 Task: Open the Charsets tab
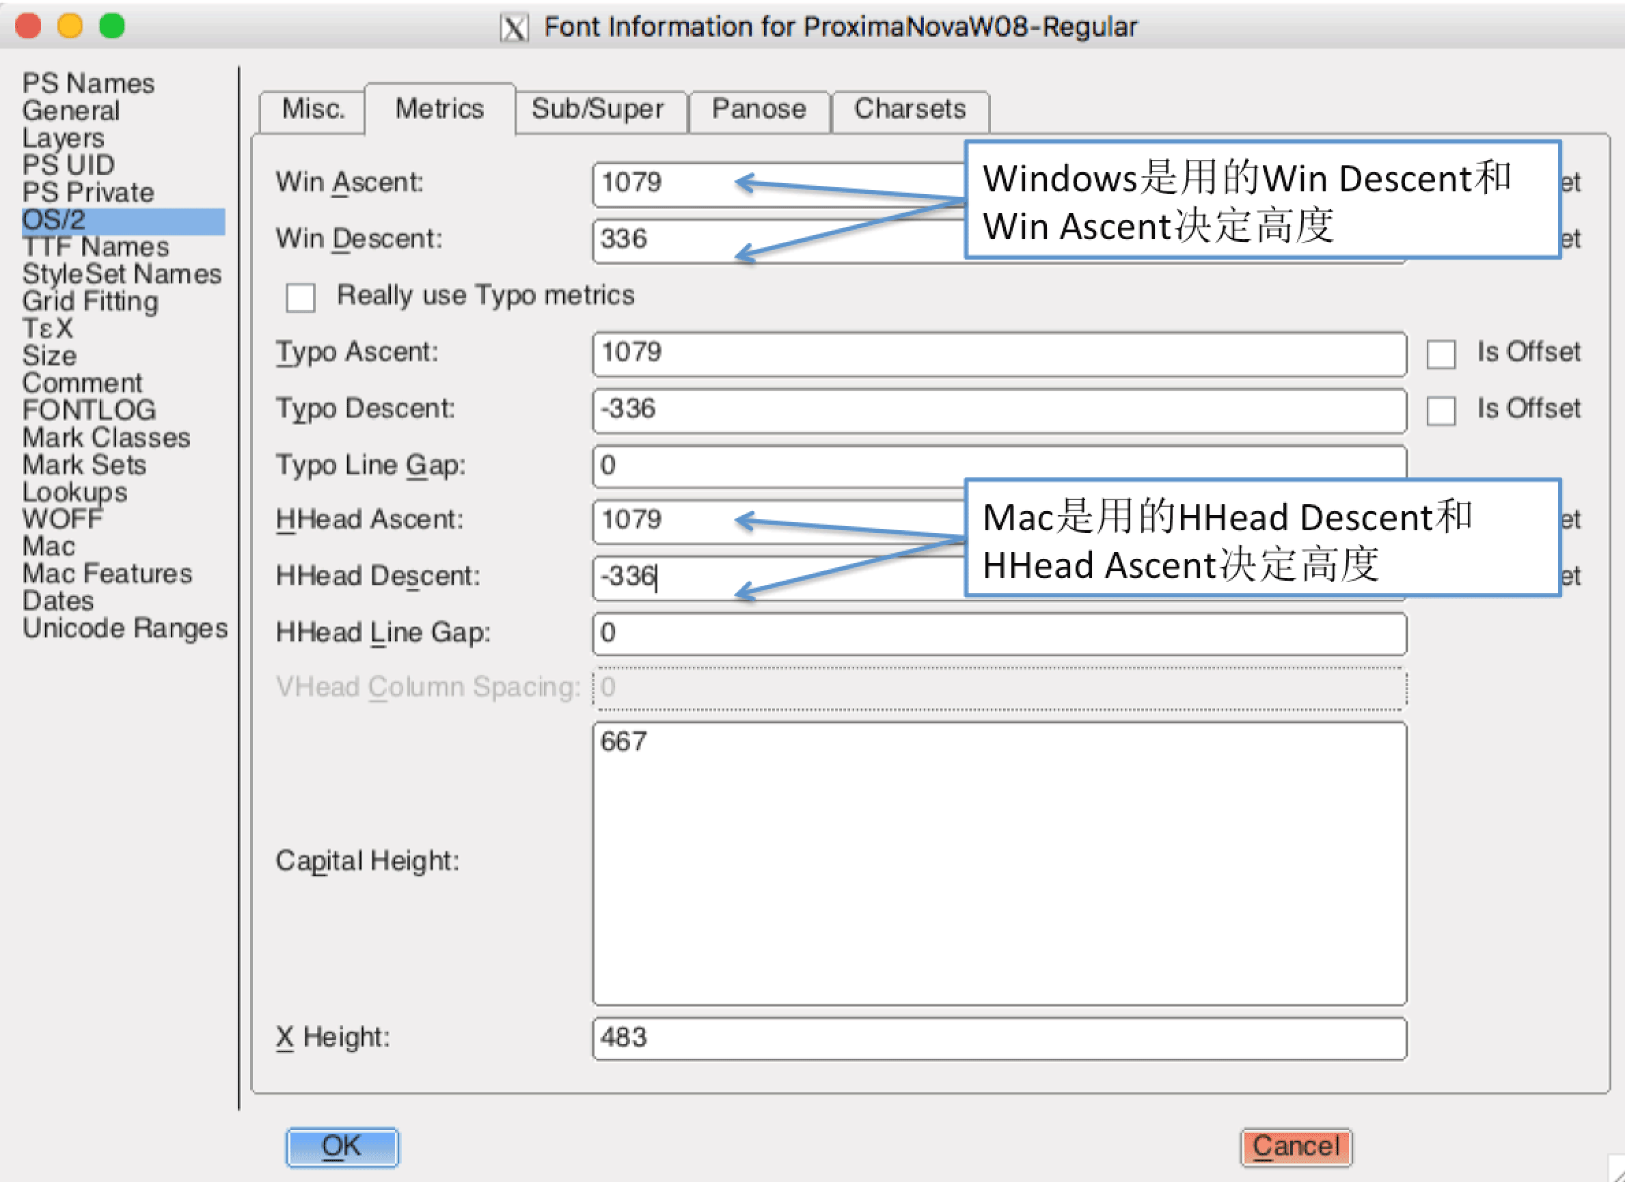(x=910, y=109)
